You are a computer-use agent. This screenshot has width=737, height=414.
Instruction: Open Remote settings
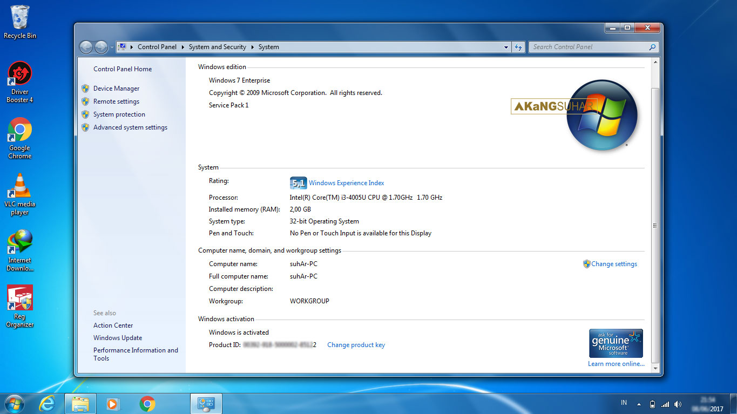(116, 101)
